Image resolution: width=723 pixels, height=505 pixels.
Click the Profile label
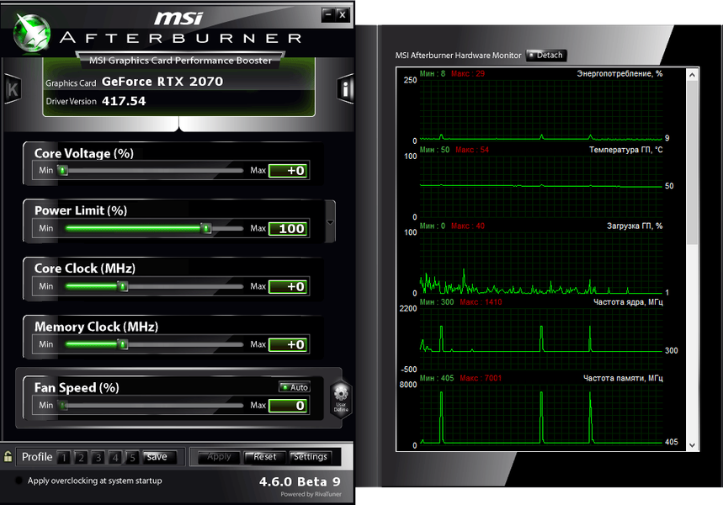click(37, 456)
